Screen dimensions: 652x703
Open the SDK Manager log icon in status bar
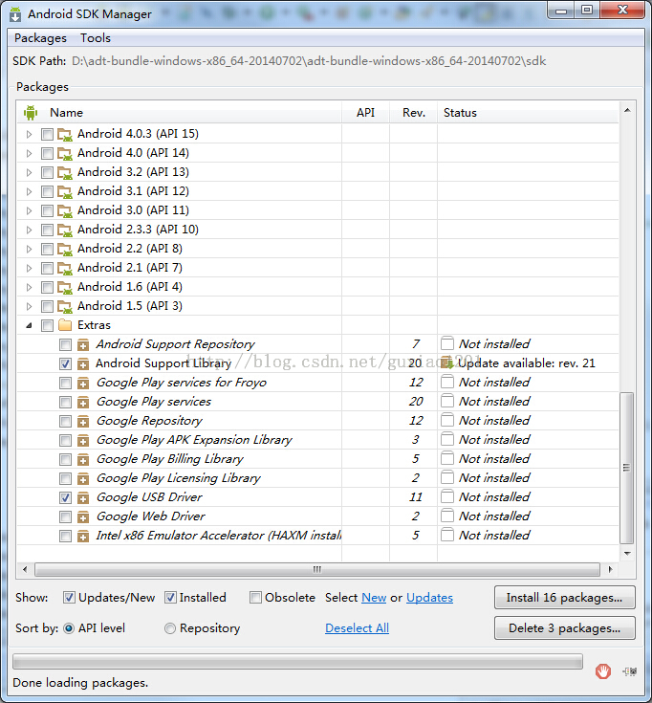[x=630, y=671]
